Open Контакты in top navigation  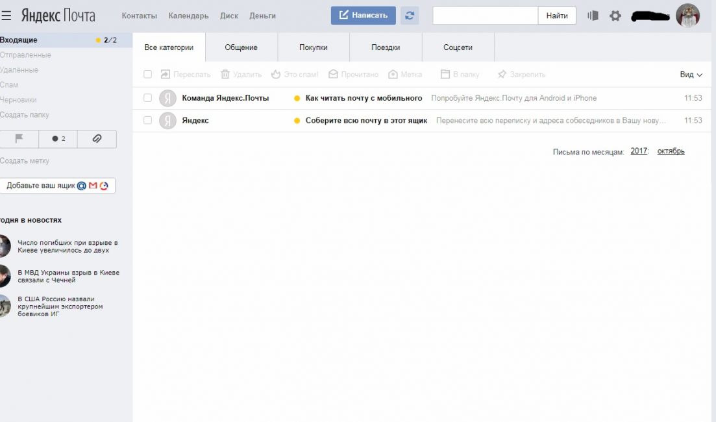coord(140,16)
